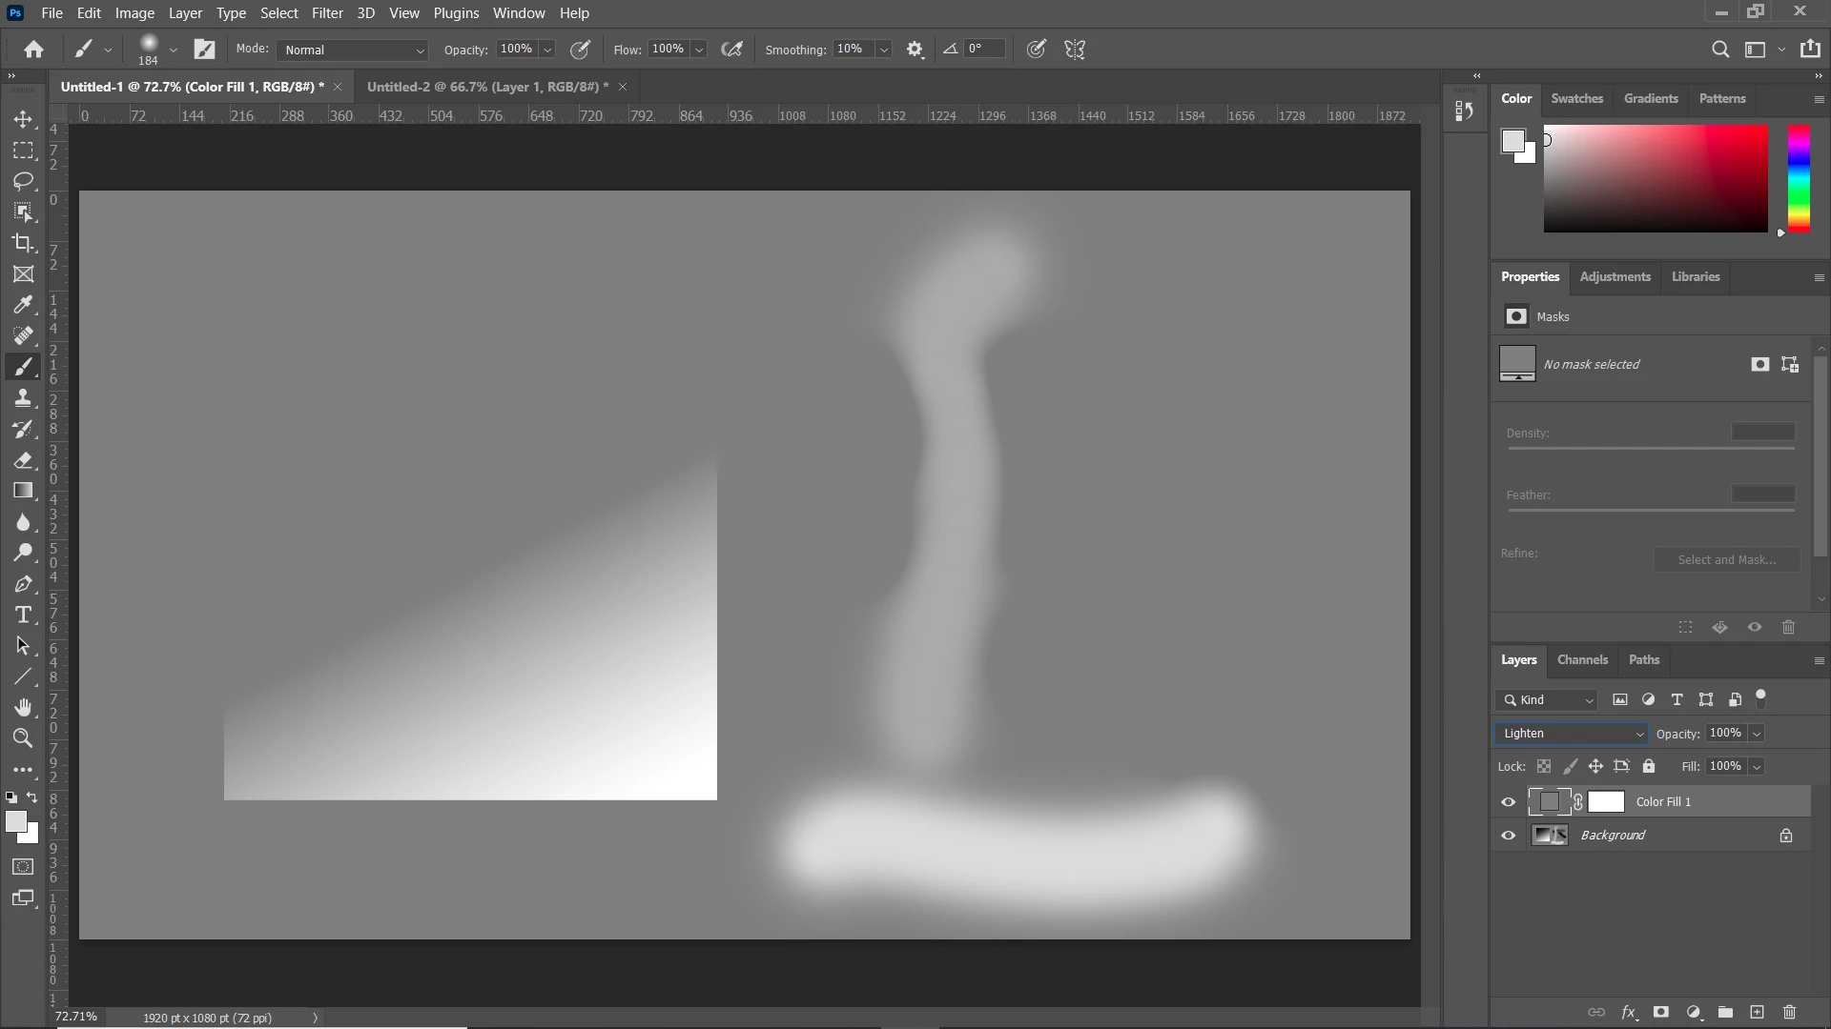
Task: Hide the Color Fill 1 layer
Action: click(1509, 802)
